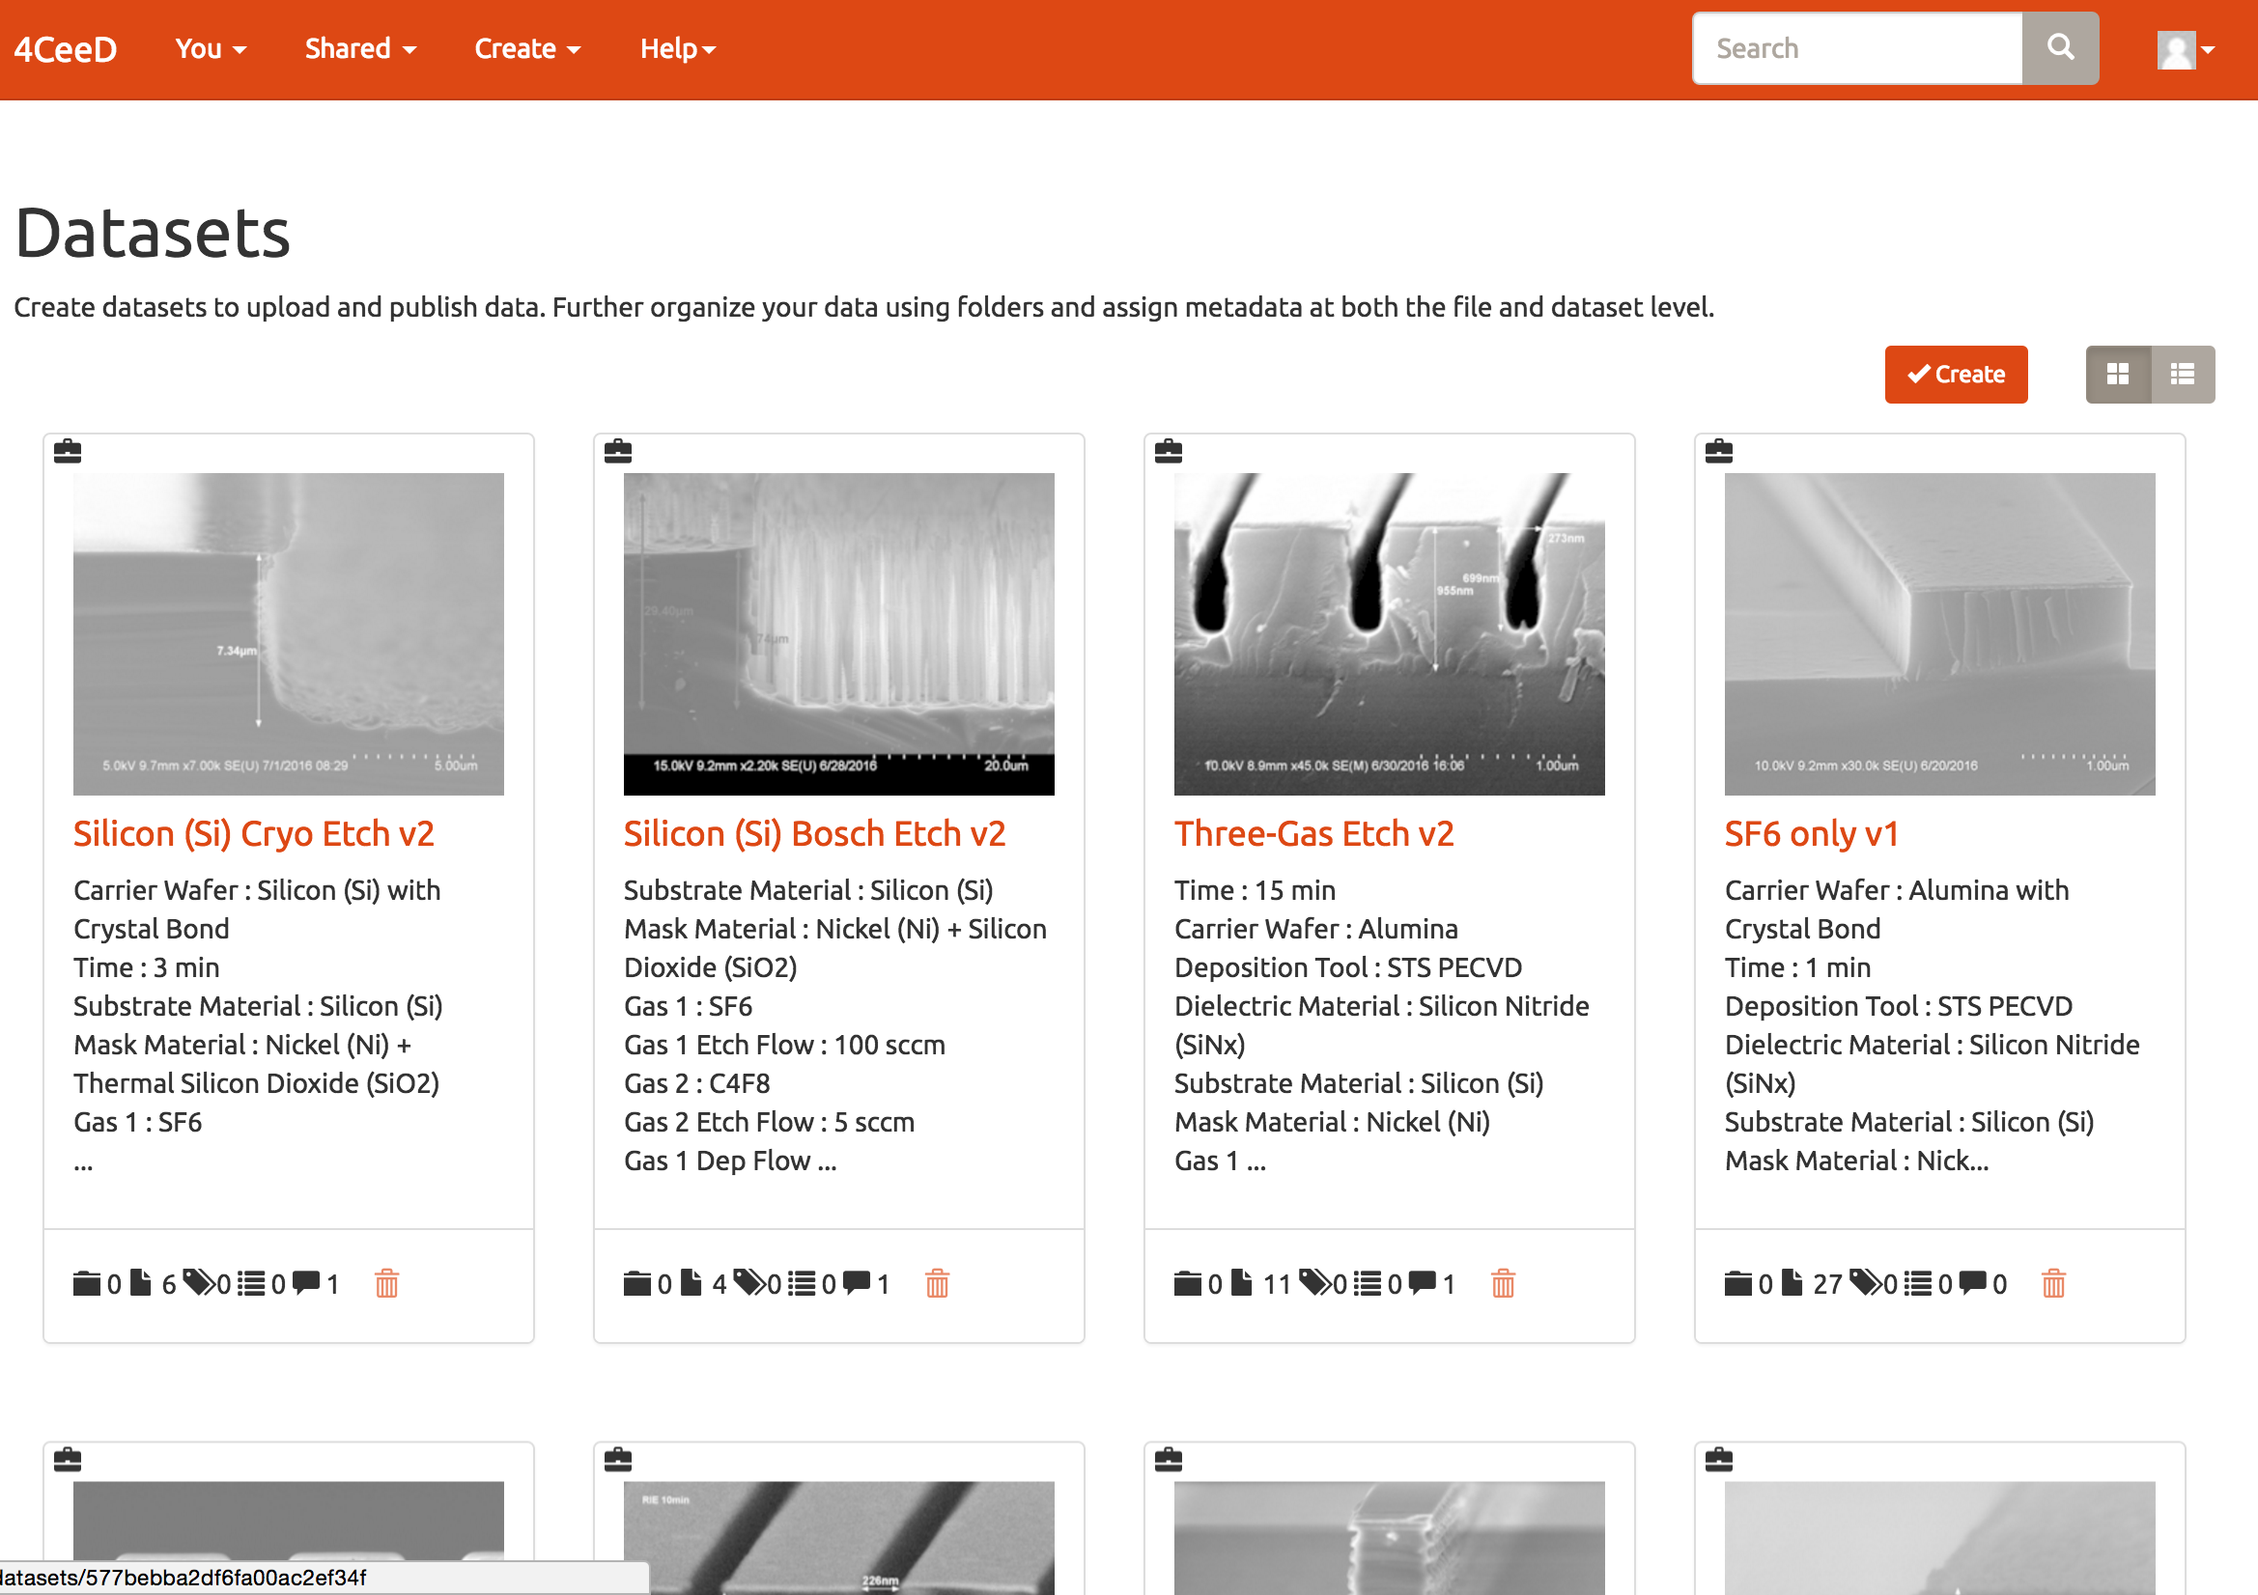This screenshot has height=1595, width=2258.
Task: Go to 4CeeD home page
Action: point(66,49)
